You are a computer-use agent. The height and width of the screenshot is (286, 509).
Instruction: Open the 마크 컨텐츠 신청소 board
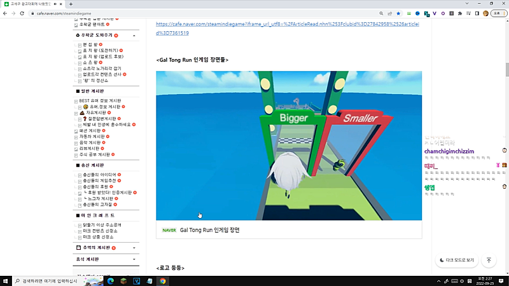(100, 231)
